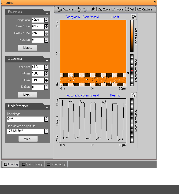Switch to the Imaging tab
This screenshot has width=179, height=194.
(x=11, y=164)
